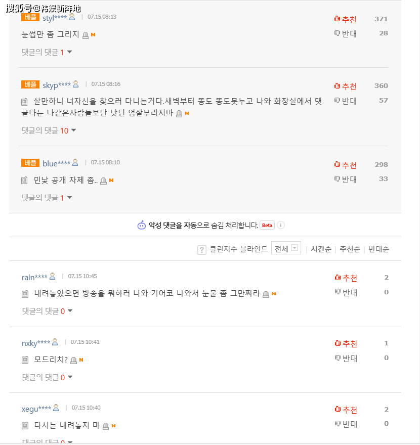Screen dimensions: 420x445
Task: Open the info icon beside Beta badge
Action: point(280,225)
